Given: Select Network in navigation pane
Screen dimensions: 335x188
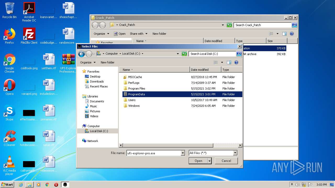Looking at the screenshot, I should coord(93,141).
